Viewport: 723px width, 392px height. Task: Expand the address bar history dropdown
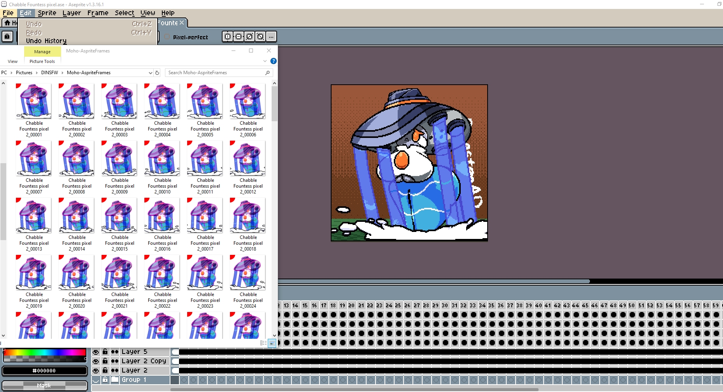pyautogui.click(x=150, y=73)
